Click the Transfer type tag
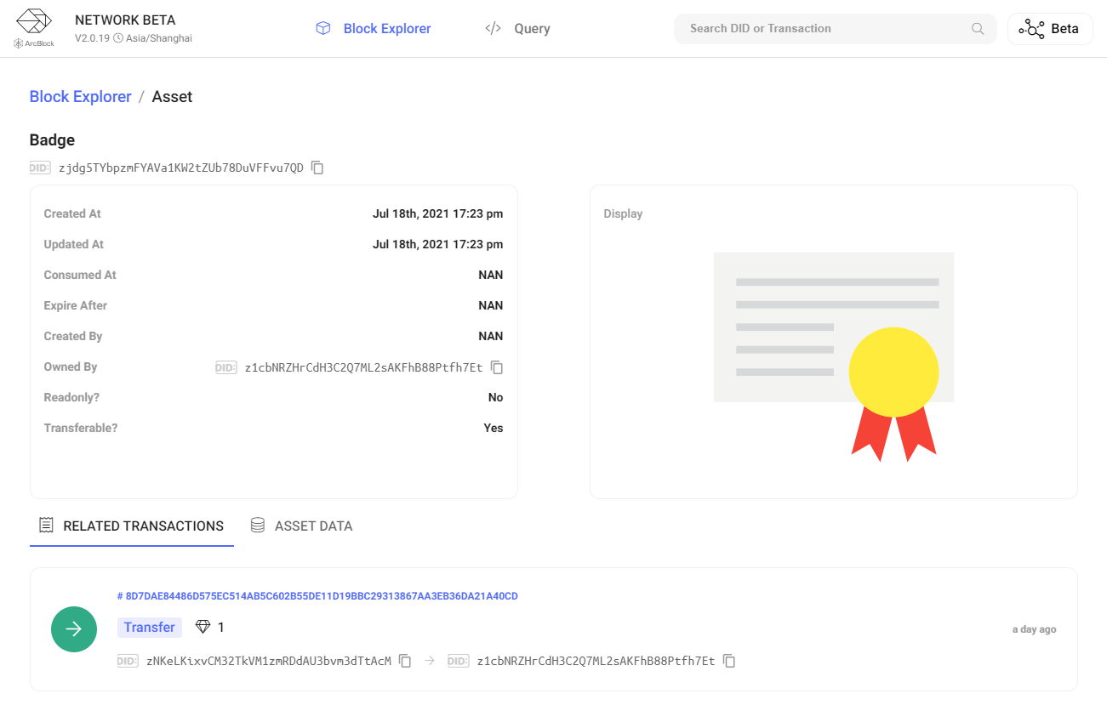 tap(150, 628)
